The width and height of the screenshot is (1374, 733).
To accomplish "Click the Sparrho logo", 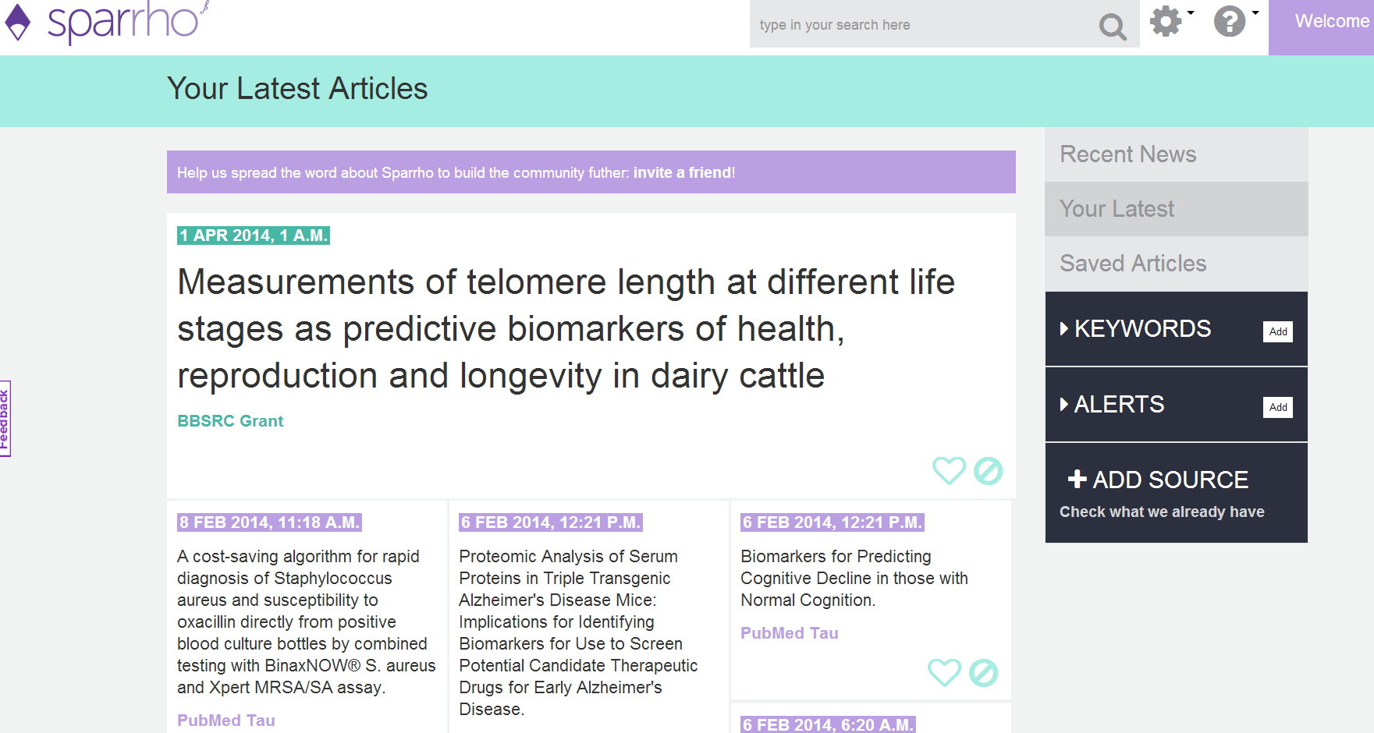I will [x=106, y=21].
